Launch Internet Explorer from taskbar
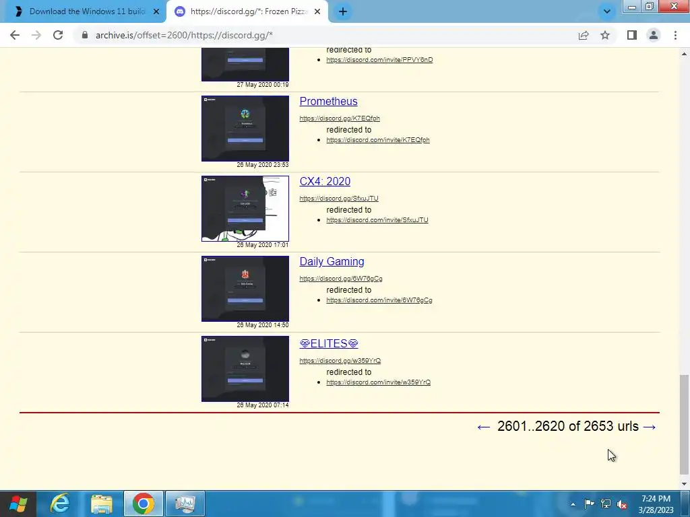Image resolution: width=690 pixels, height=517 pixels. [60, 504]
